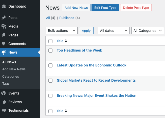The width and height of the screenshot is (165, 118).
Task: Click sort arrows beside top Title header
Action: pyautogui.click(x=66, y=41)
